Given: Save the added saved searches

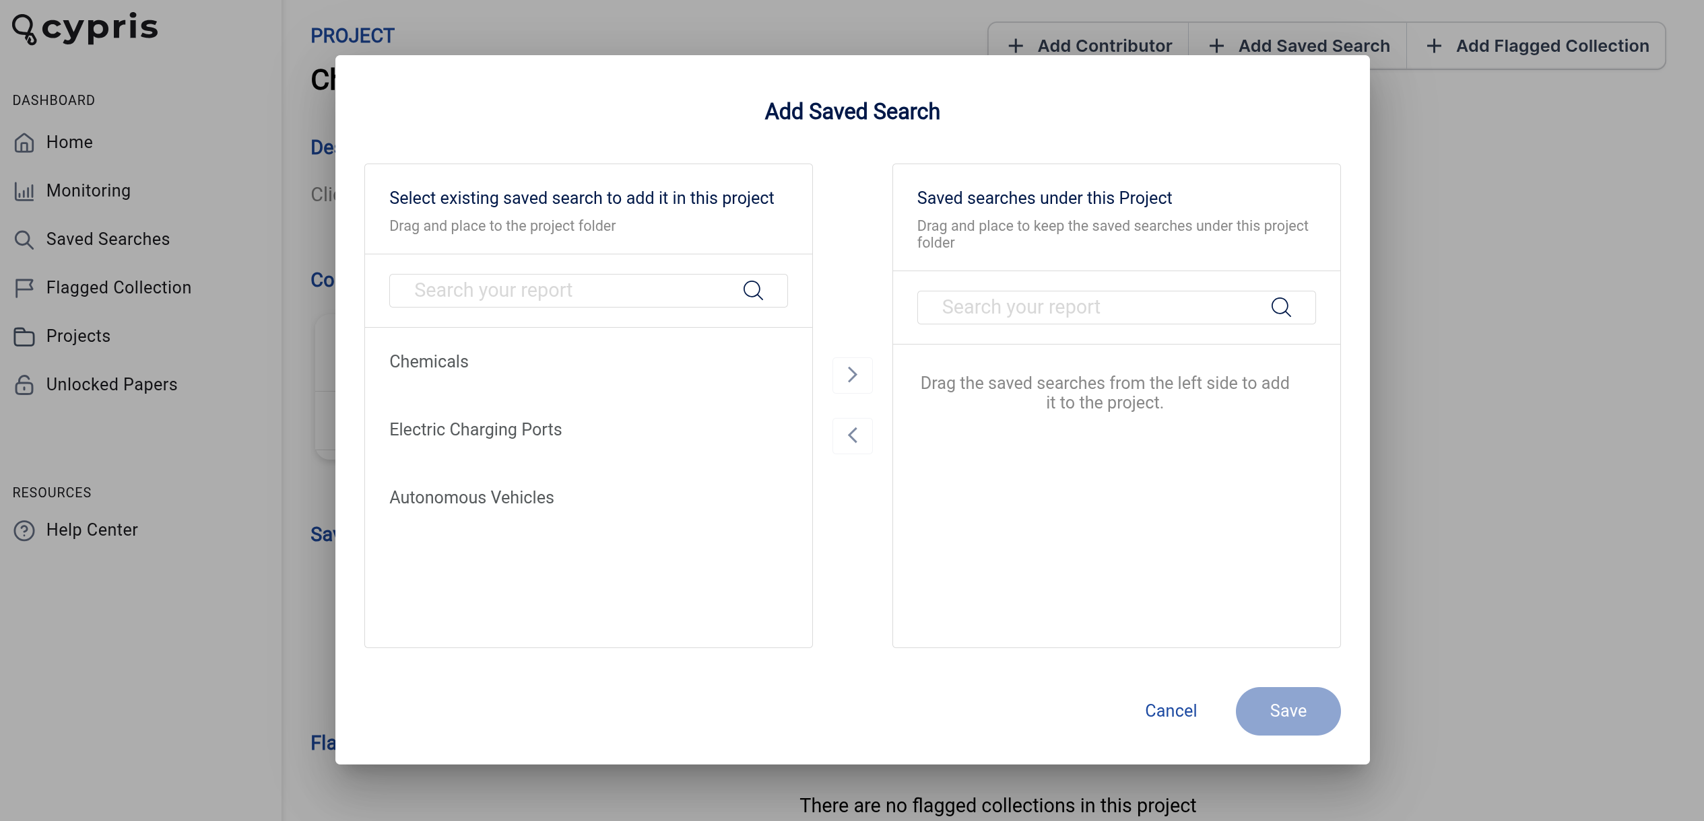Looking at the screenshot, I should coord(1288,711).
